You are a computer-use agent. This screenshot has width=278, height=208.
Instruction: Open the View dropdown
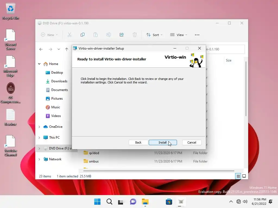179,35
